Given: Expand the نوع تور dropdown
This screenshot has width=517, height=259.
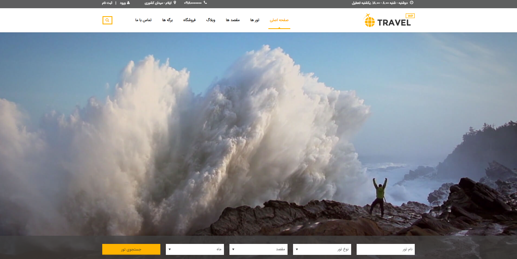Looking at the screenshot, I should click(322, 249).
